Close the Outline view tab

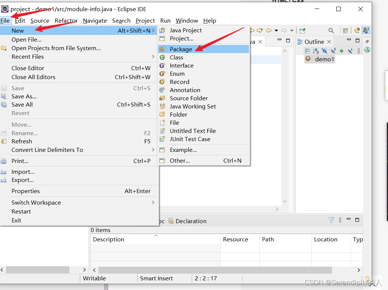coord(329,42)
